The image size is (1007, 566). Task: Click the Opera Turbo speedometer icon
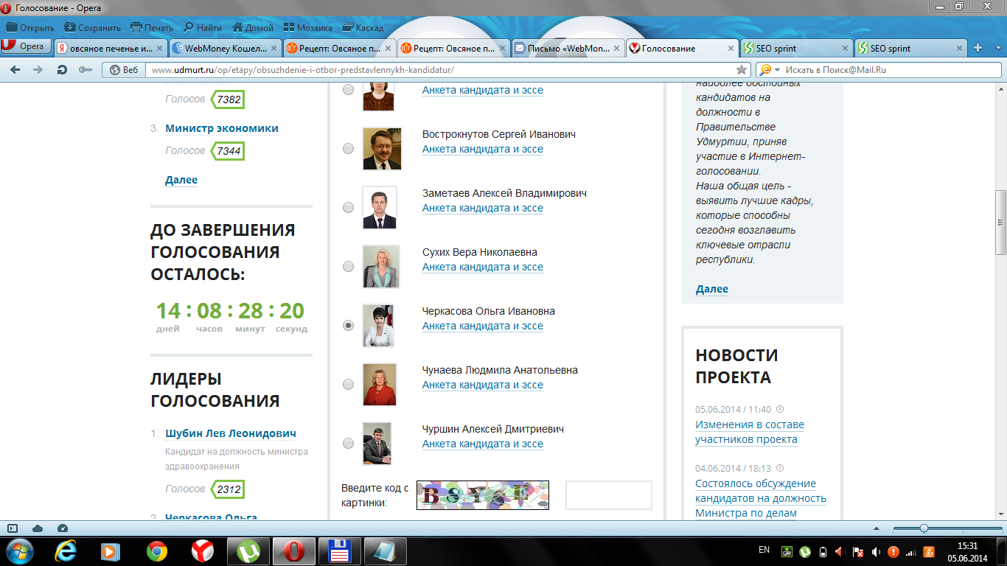tap(63, 528)
